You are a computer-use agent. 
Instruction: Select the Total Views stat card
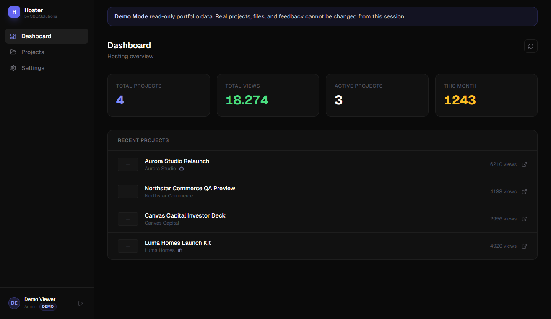268,95
